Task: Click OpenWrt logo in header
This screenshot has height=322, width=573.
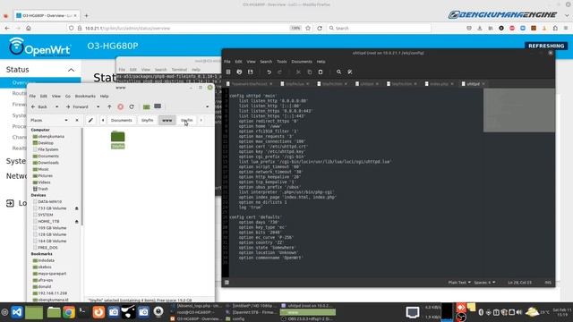Action: 39,47
